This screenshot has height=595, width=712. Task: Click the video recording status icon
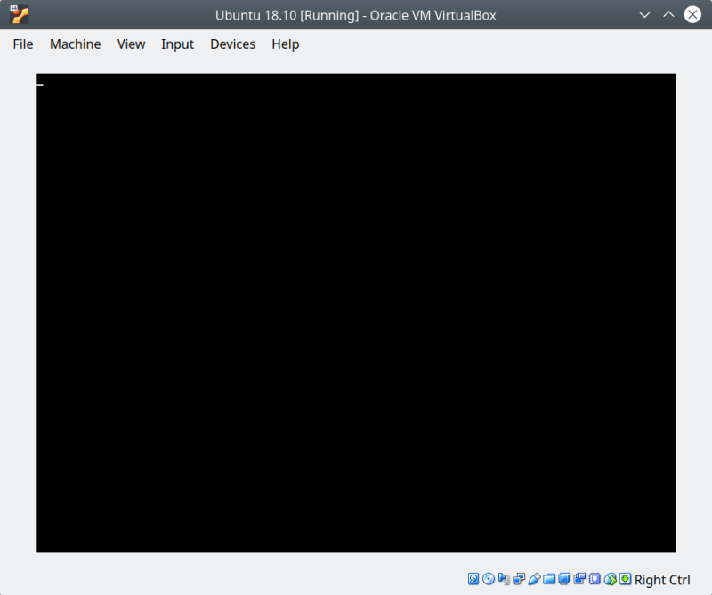[580, 579]
